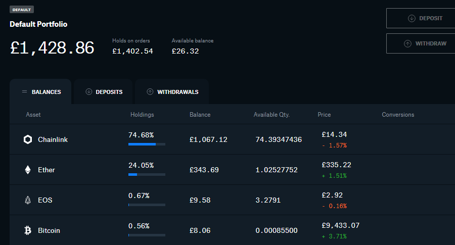Click the WITHDRAW button

pyautogui.click(x=421, y=43)
